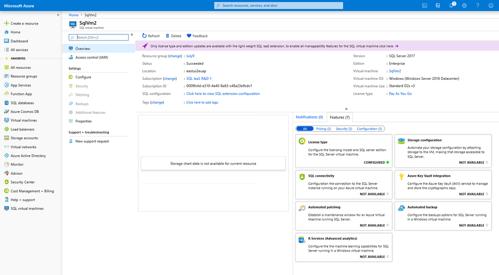This screenshot has width=499, height=275.
Task: Open Cost Management + Billing
Action: pos(32,191)
